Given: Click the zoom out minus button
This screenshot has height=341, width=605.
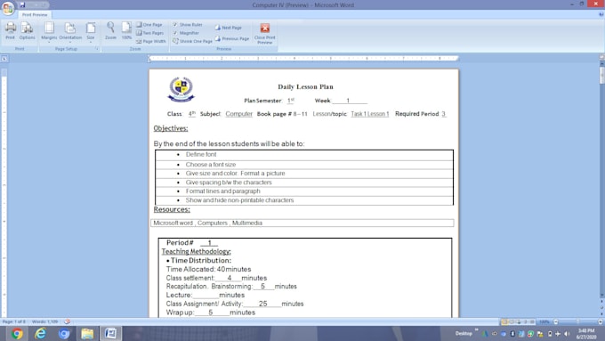Looking at the screenshot, I should click(x=555, y=321).
